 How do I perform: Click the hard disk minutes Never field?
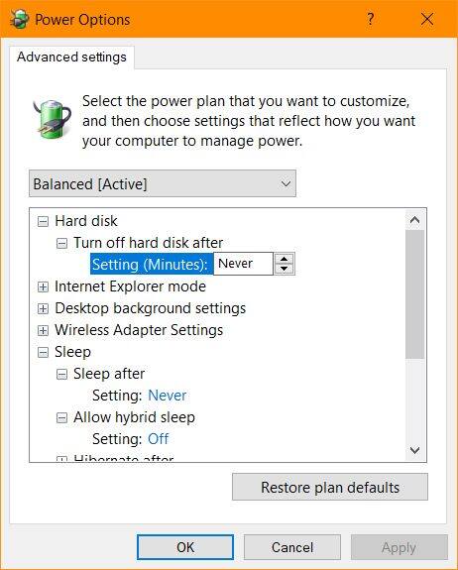pos(243,264)
